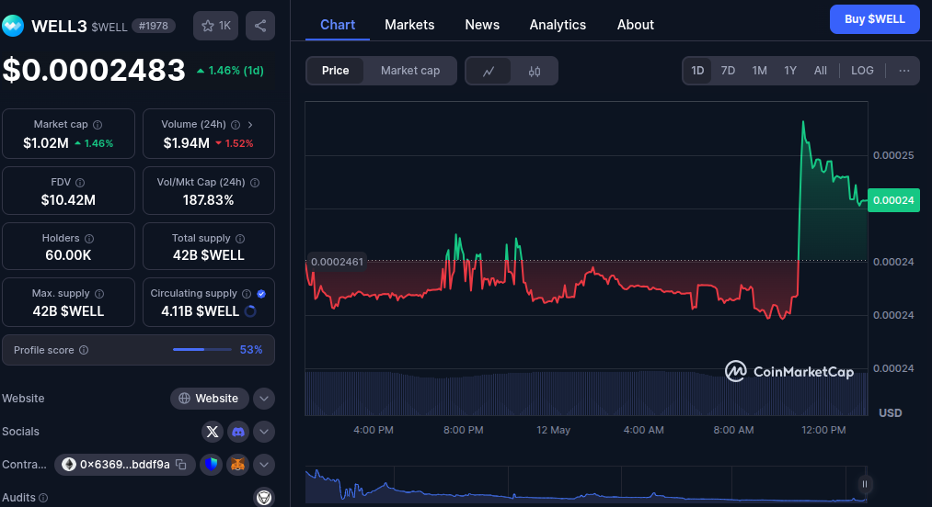
Task: Open the Website link button
Action: point(209,399)
